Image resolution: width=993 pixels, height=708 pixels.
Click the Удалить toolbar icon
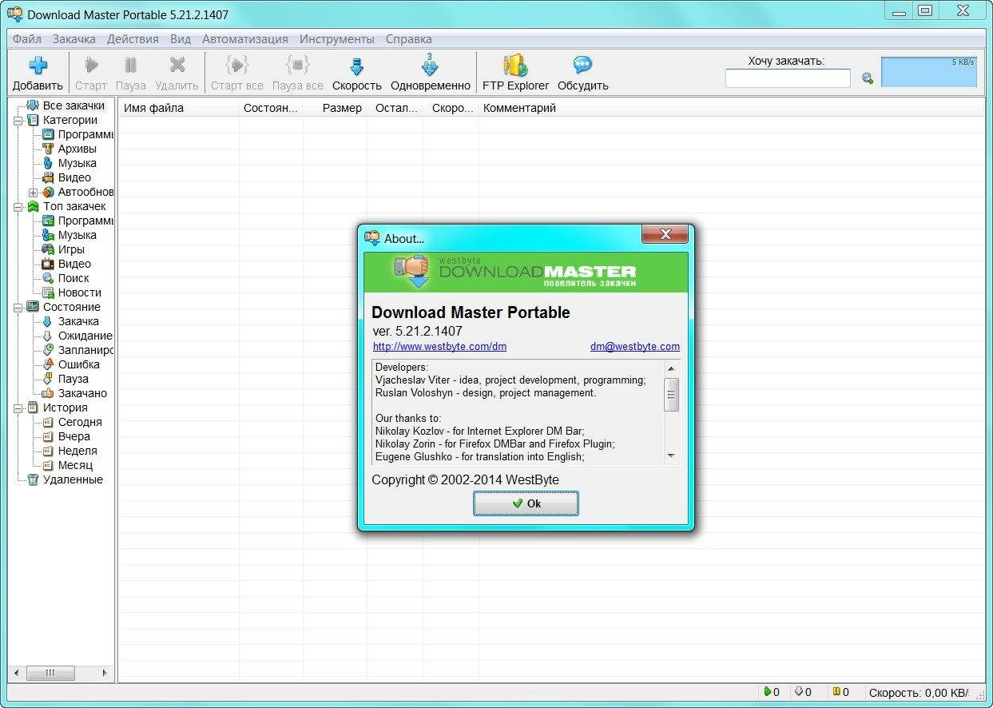coord(177,73)
